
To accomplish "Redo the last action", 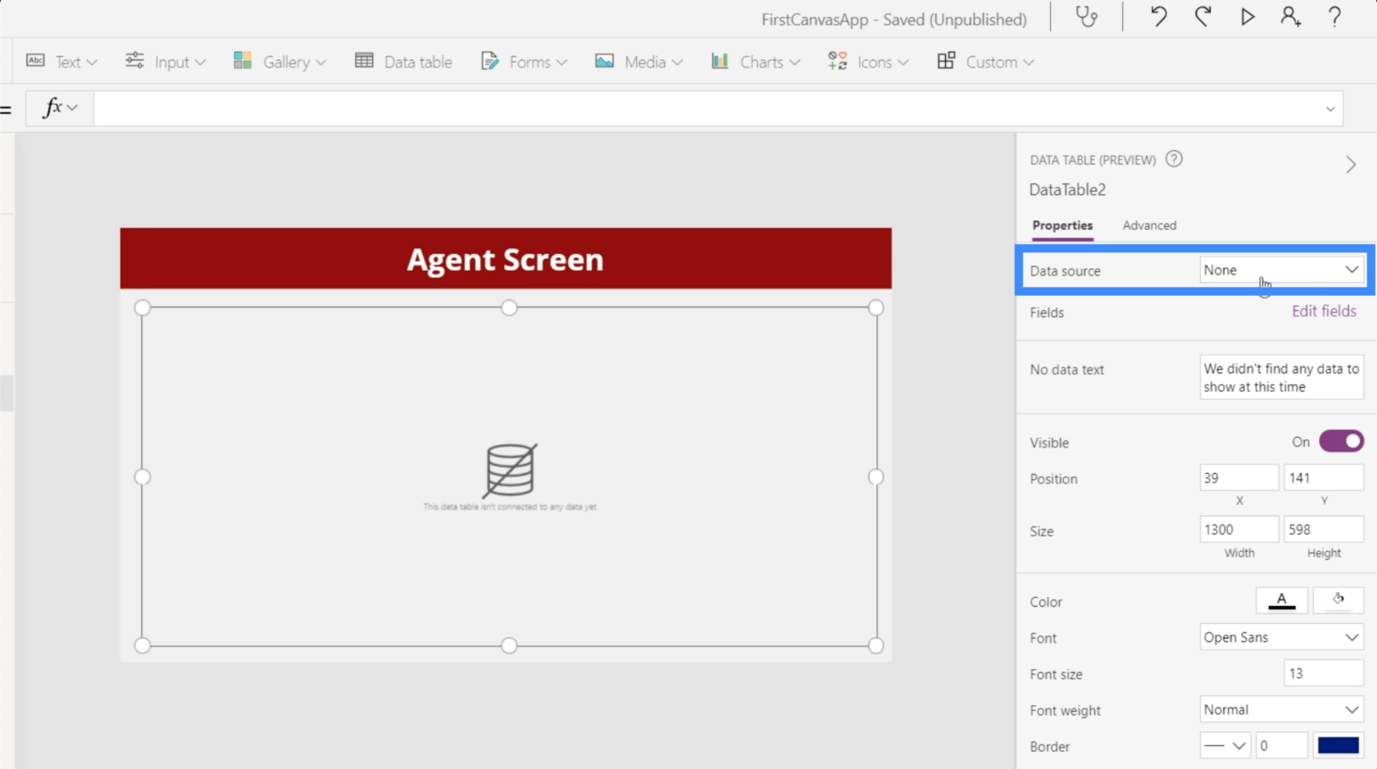I will coord(1202,17).
